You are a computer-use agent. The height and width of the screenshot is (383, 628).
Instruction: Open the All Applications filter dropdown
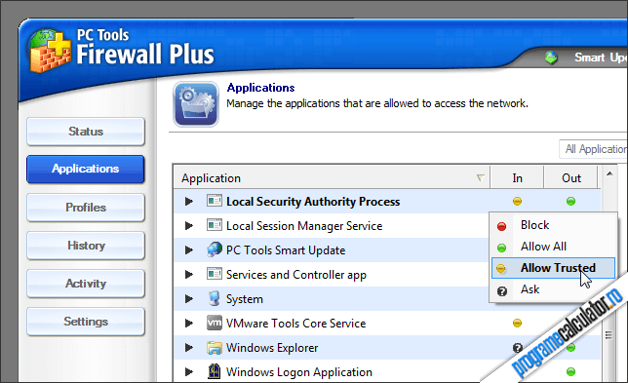tap(594, 149)
